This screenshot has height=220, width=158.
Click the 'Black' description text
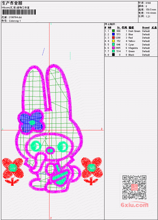tap(131, 55)
